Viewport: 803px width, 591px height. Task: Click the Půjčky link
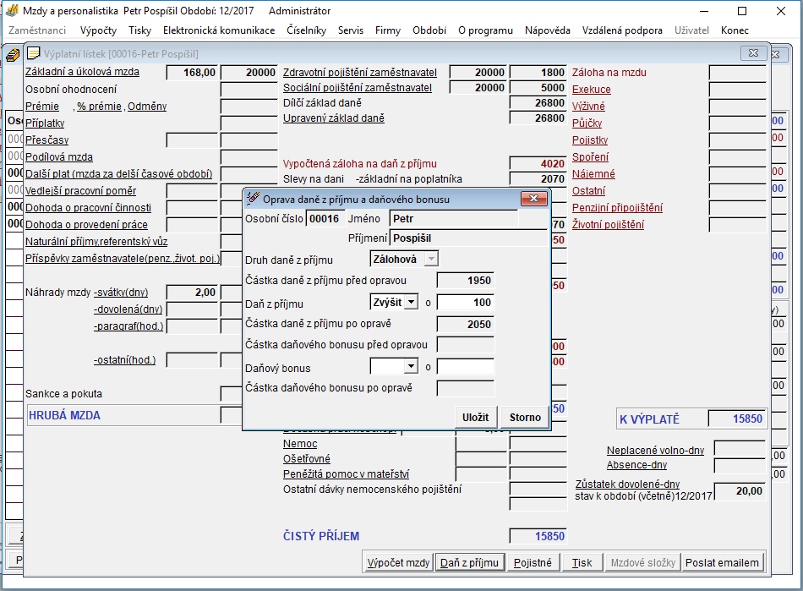point(587,123)
